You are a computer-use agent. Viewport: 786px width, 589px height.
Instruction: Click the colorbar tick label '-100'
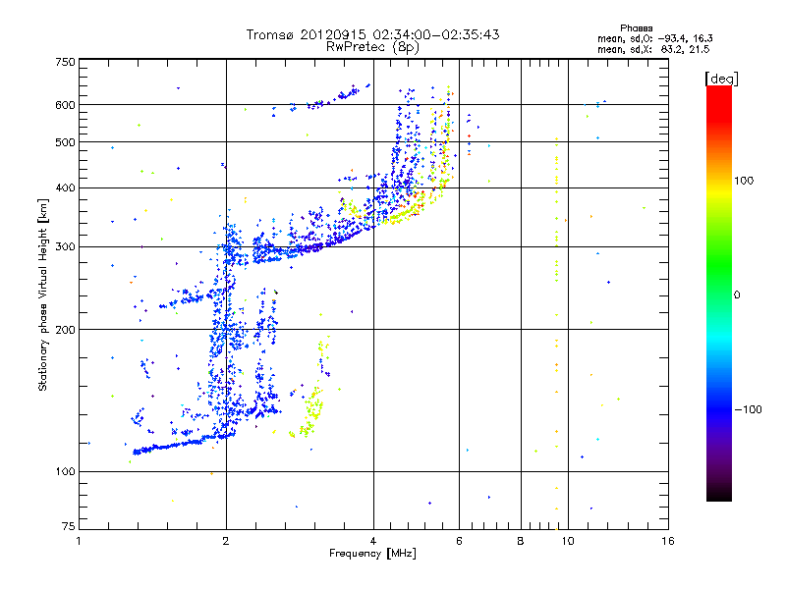pos(749,409)
